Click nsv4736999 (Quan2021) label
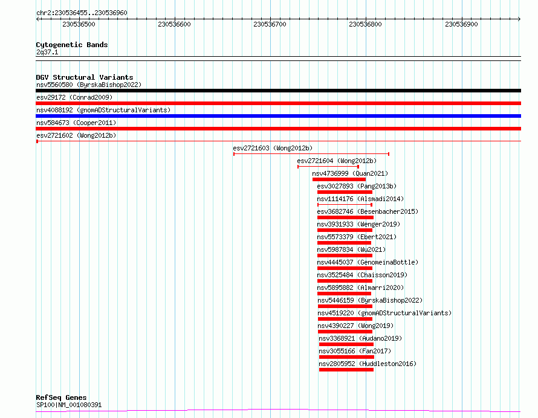538x418 pixels. point(351,173)
